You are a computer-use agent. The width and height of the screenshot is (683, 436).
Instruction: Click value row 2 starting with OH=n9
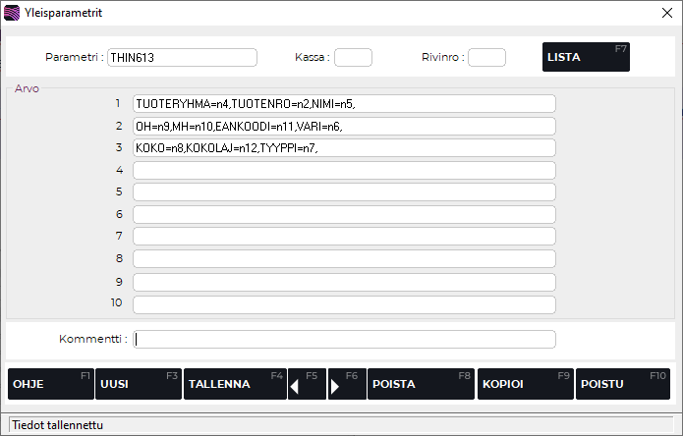point(344,126)
